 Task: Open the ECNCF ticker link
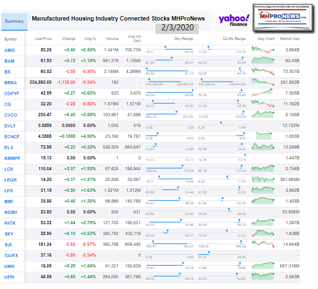pyautogui.click(x=12, y=137)
